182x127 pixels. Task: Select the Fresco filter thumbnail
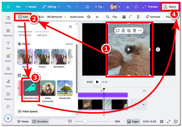pyautogui.click(x=42, y=57)
